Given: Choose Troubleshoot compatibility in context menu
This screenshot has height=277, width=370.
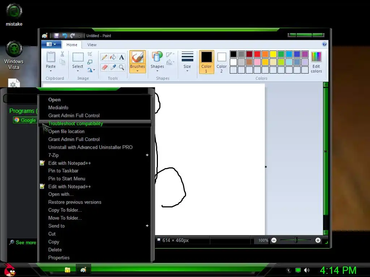Looking at the screenshot, I should 95,123.
